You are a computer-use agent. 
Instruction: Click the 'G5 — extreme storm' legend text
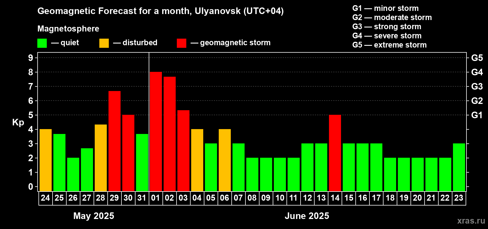[x=390, y=45]
